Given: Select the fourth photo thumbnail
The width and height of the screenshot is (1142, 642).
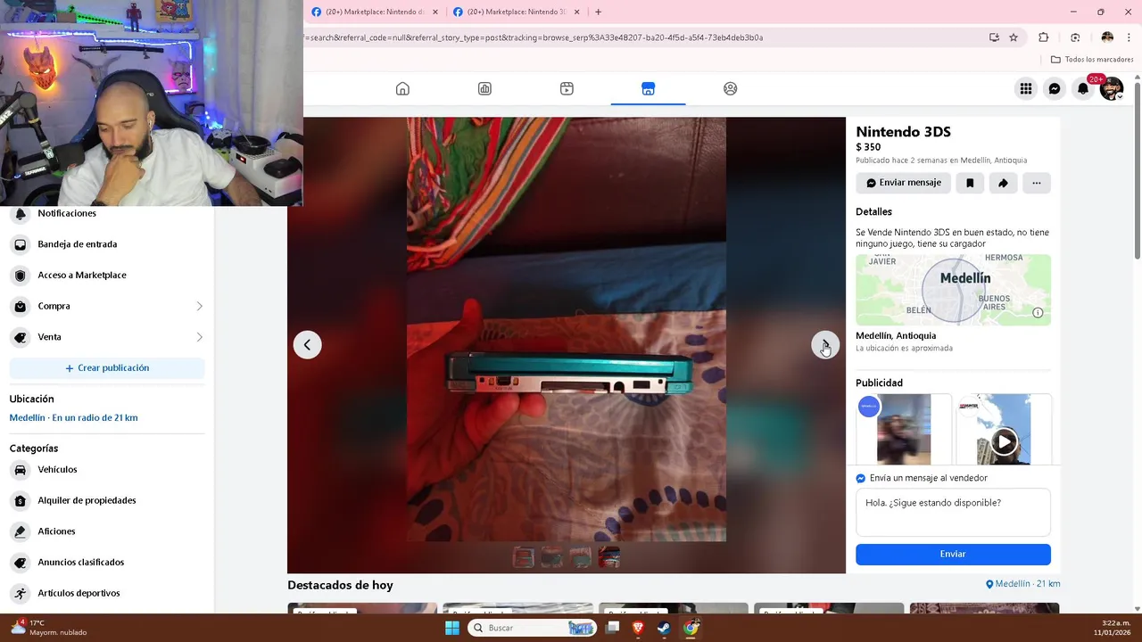Looking at the screenshot, I should [609, 557].
